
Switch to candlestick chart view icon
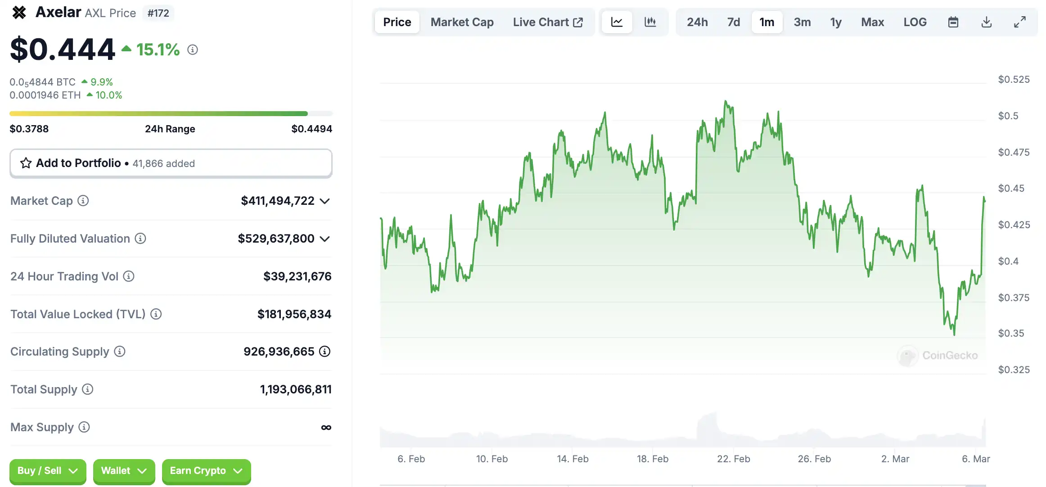click(x=650, y=22)
